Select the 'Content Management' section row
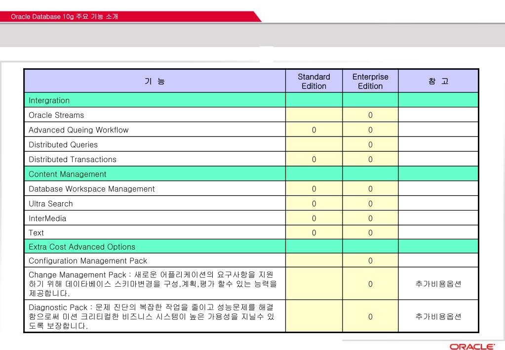 (251, 174)
